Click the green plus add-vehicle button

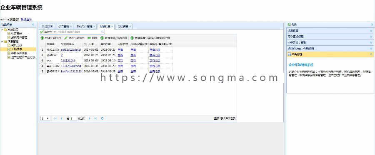[x=51, y=38]
